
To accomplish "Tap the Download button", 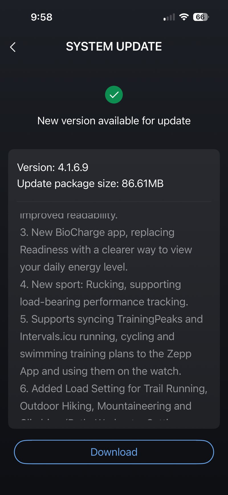I will tap(114, 452).
